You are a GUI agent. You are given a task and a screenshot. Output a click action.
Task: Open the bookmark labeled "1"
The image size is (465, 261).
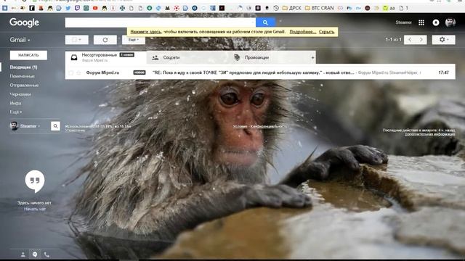(x=404, y=8)
